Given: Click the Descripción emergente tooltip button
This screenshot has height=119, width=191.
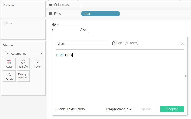Looking at the screenshot, I should click(x=23, y=76).
